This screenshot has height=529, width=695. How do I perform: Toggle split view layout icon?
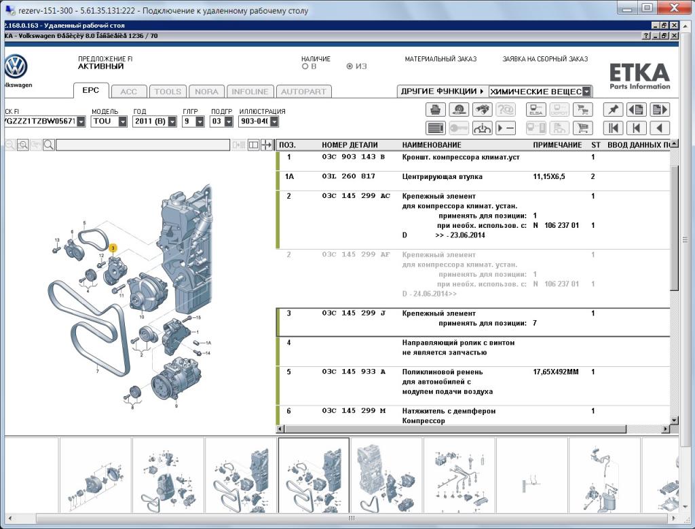point(254,145)
